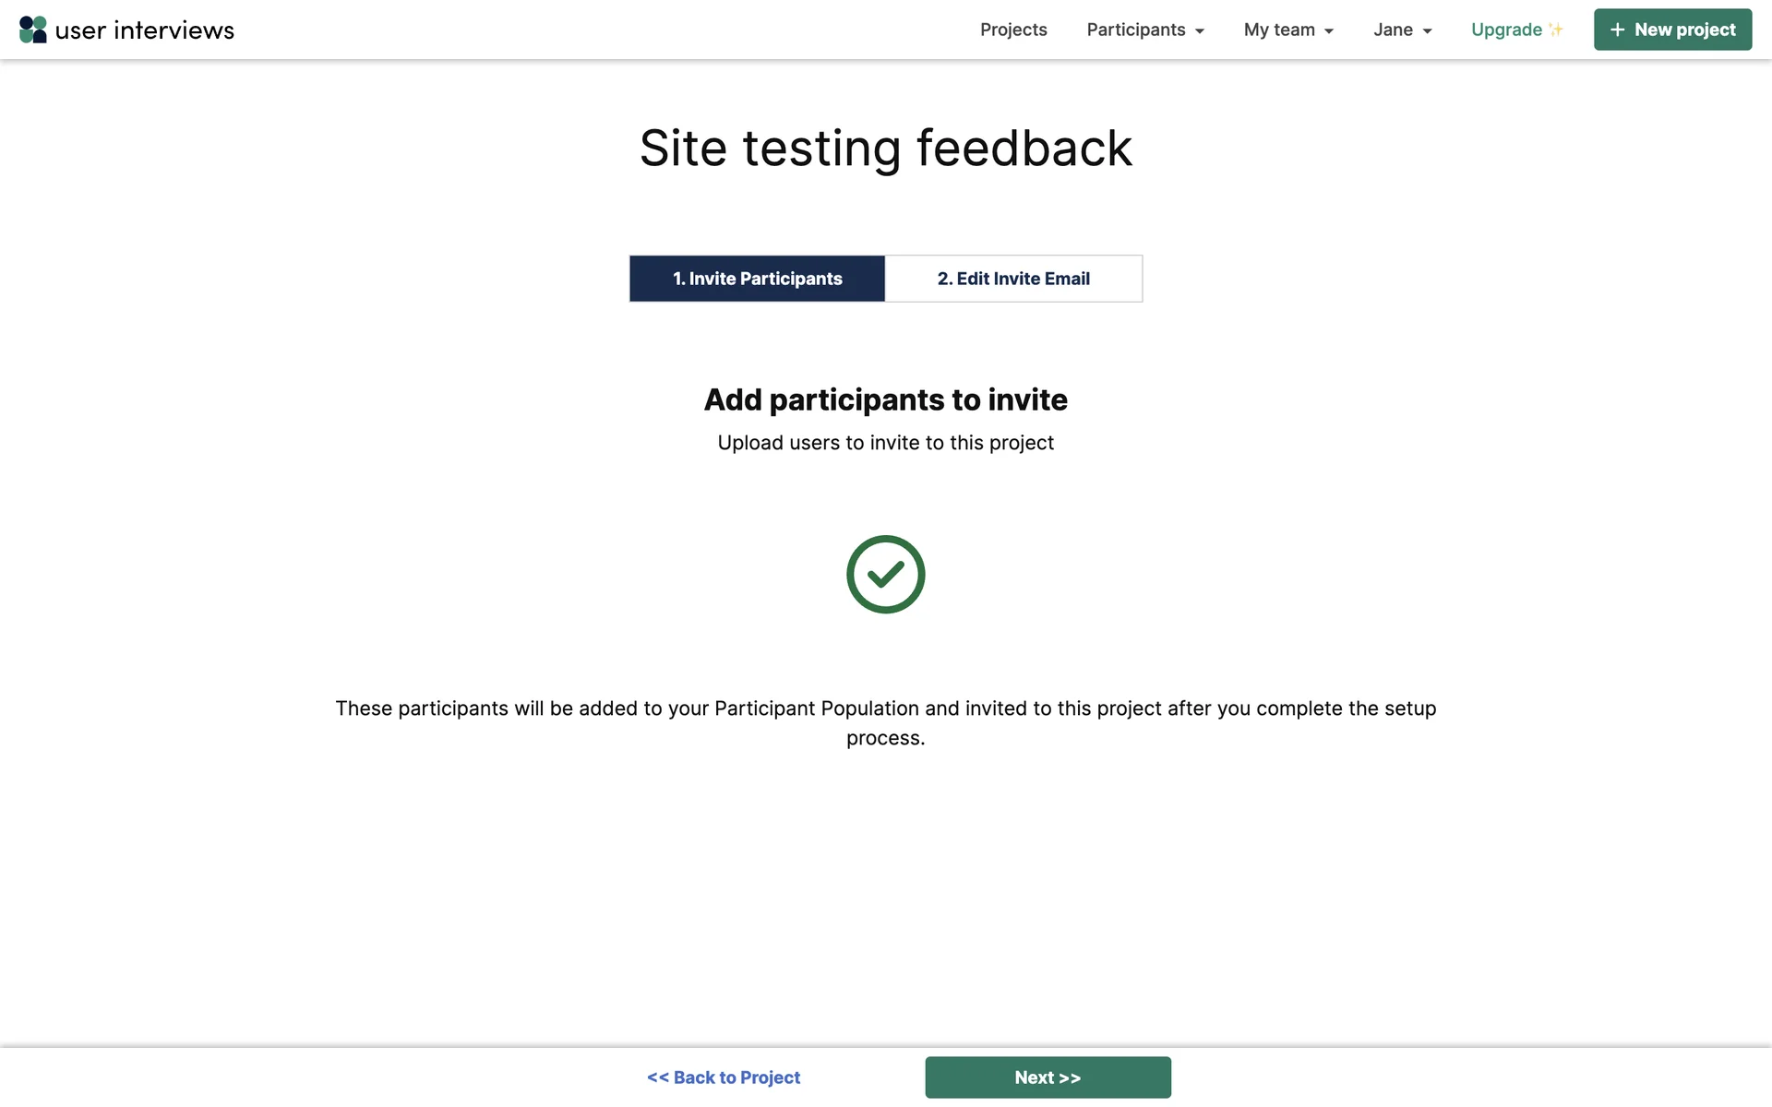
Task: Select the Participants menu label
Action: [1135, 30]
